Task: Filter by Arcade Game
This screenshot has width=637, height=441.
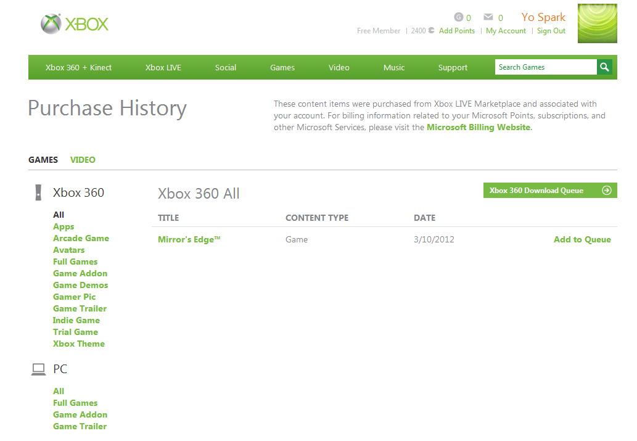Action: pos(81,238)
